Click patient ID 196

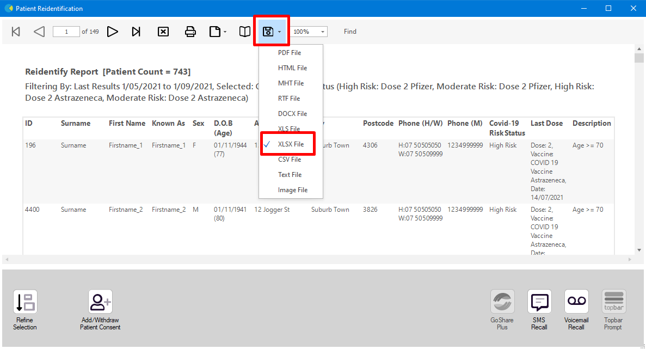pyautogui.click(x=30, y=145)
